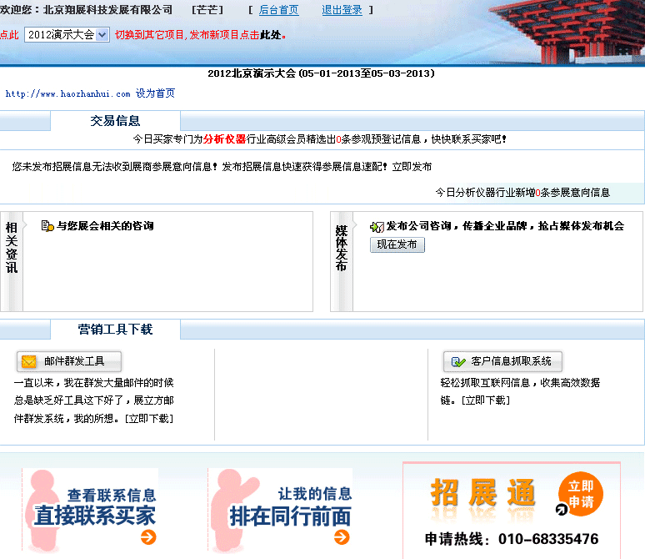Click orange arrow on 排在同行前面 banner
This screenshot has height=559, width=645.
pos(341,537)
